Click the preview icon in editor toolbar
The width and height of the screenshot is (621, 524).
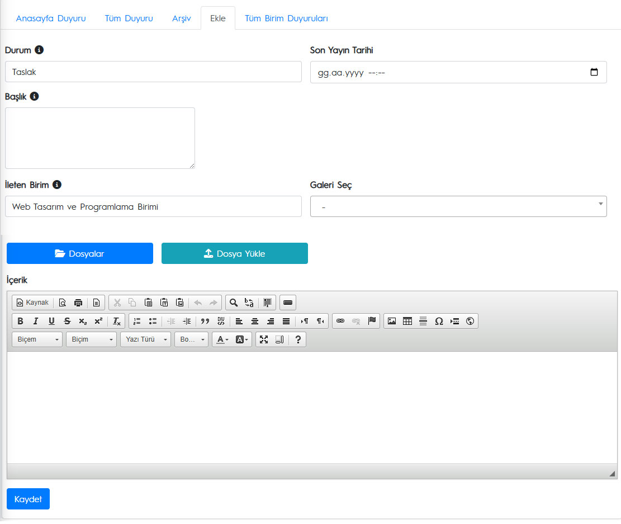pos(62,303)
